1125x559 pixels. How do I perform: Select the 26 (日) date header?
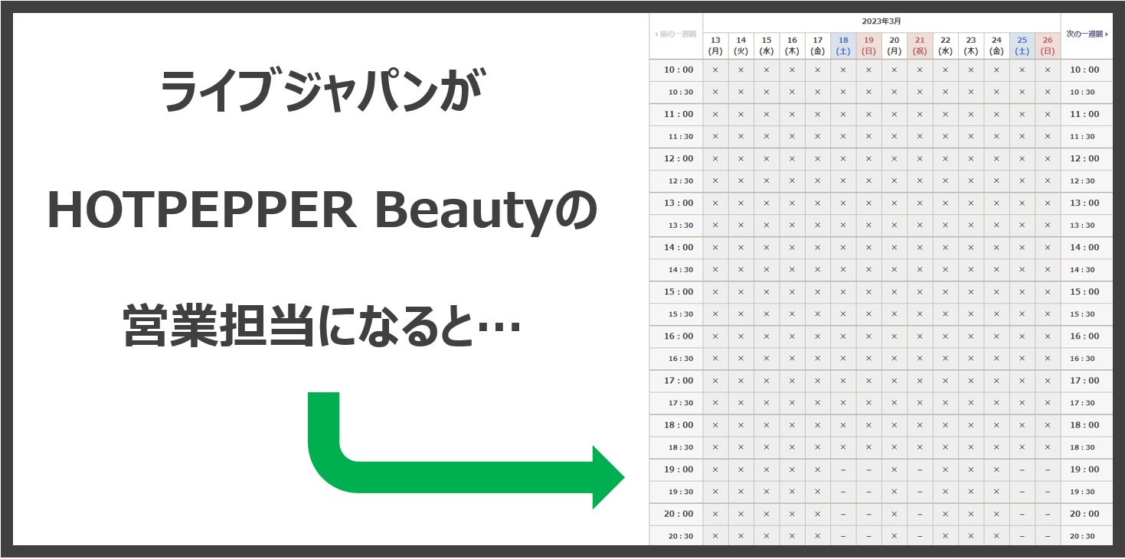1048,46
